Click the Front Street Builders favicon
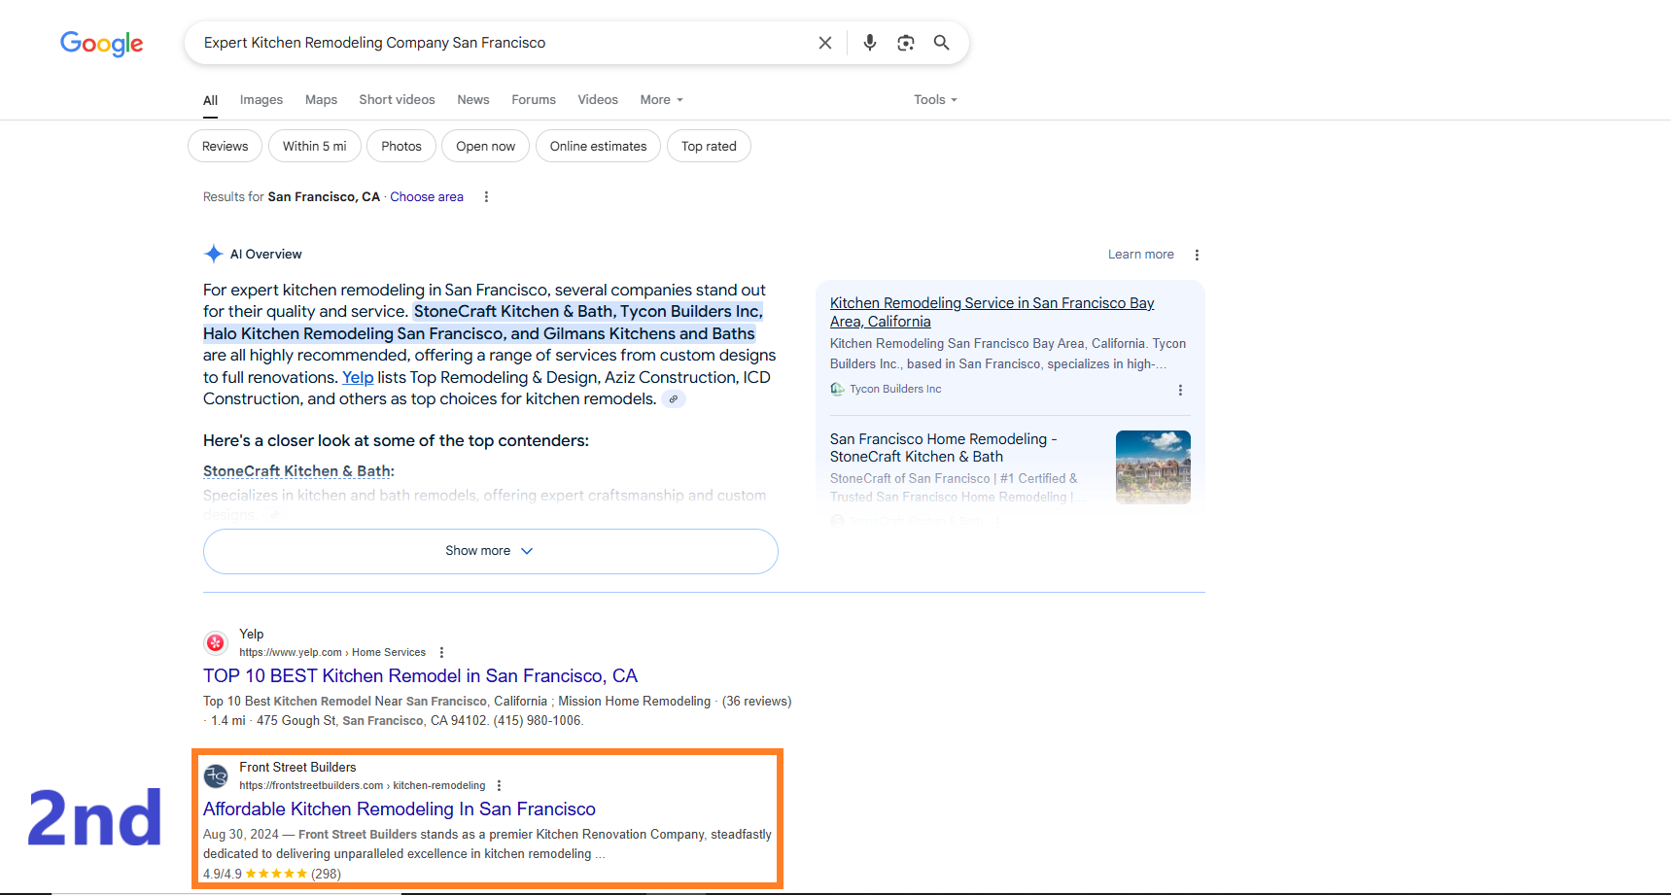The height and width of the screenshot is (895, 1671). coord(216,775)
